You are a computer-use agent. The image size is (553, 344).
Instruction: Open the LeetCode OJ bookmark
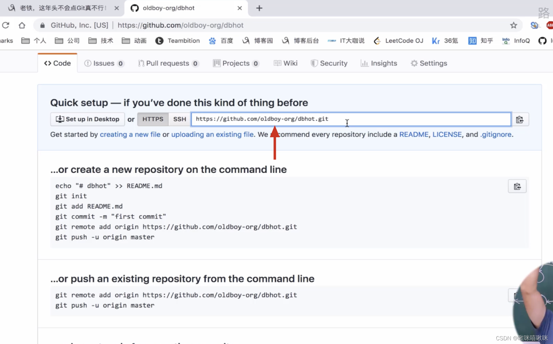[x=398, y=41]
